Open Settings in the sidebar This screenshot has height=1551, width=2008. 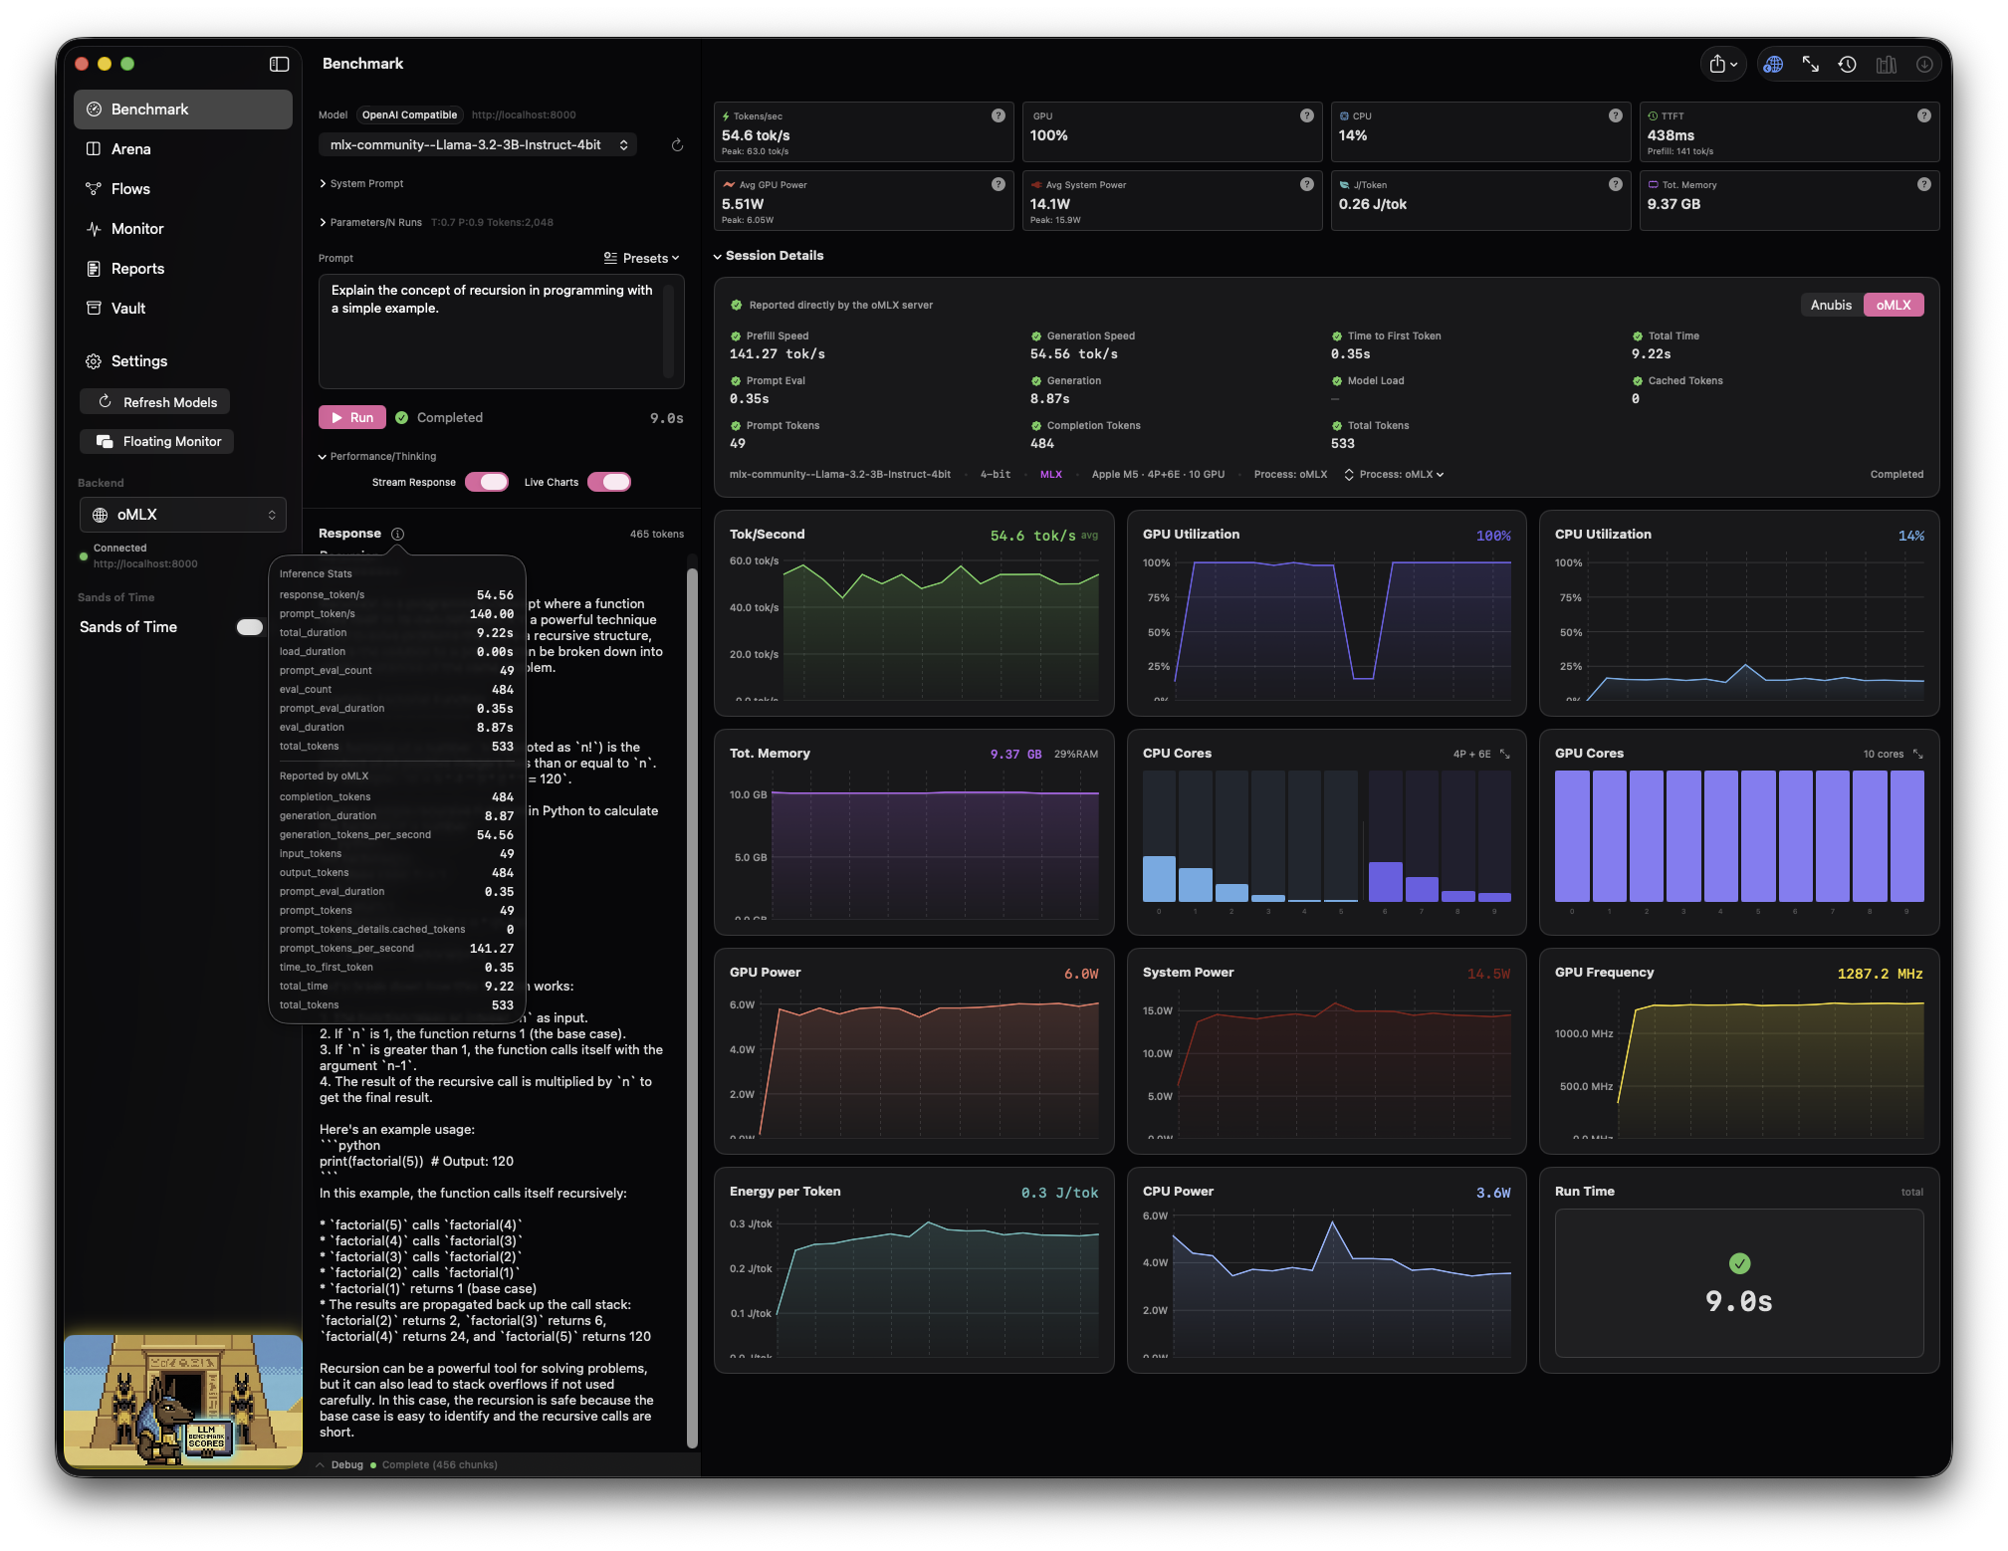183,361
